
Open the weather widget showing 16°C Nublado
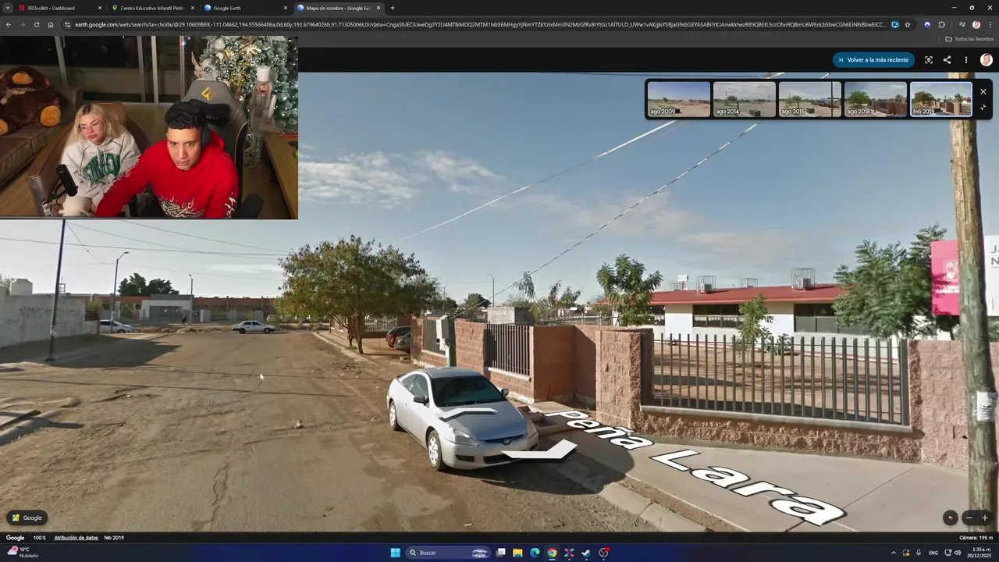[23, 553]
